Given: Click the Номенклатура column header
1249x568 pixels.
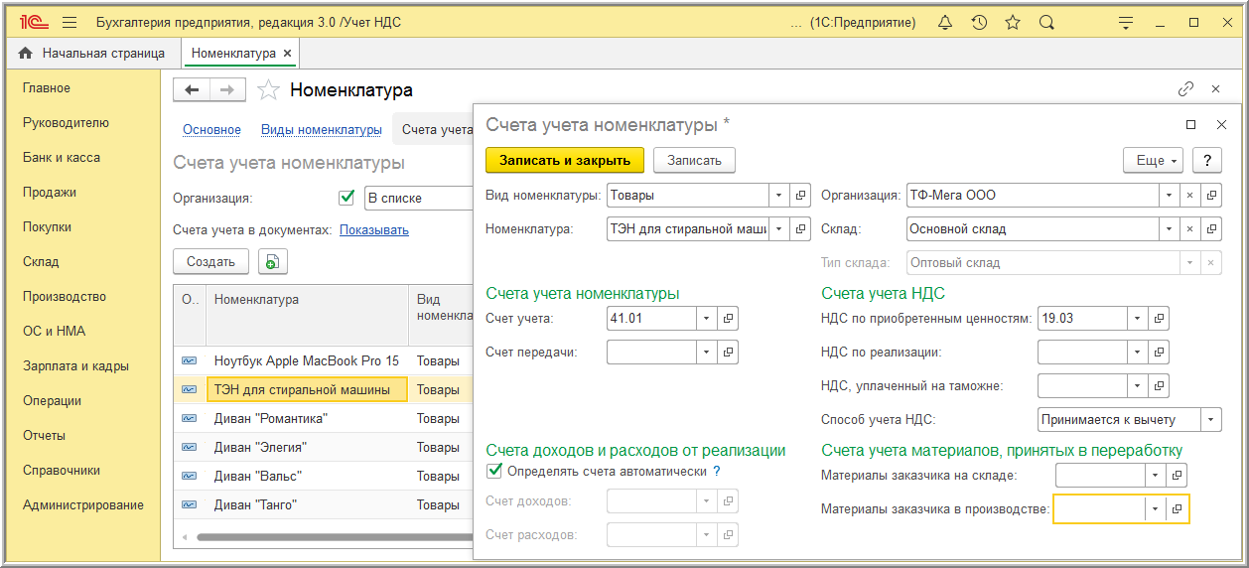Looking at the screenshot, I should (x=307, y=316).
